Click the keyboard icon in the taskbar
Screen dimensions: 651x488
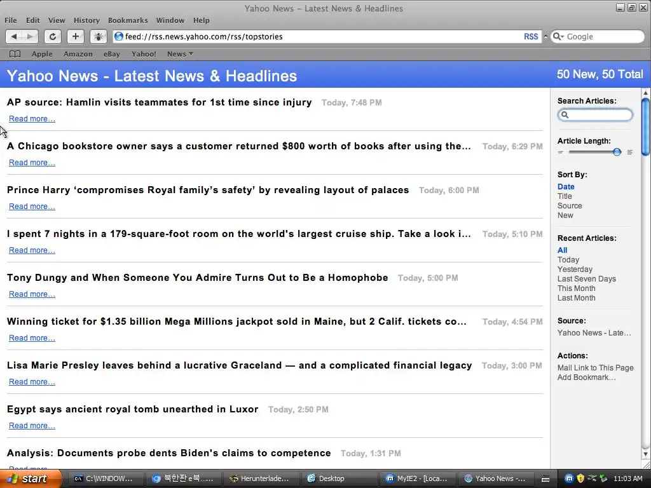pyautogui.click(x=545, y=479)
